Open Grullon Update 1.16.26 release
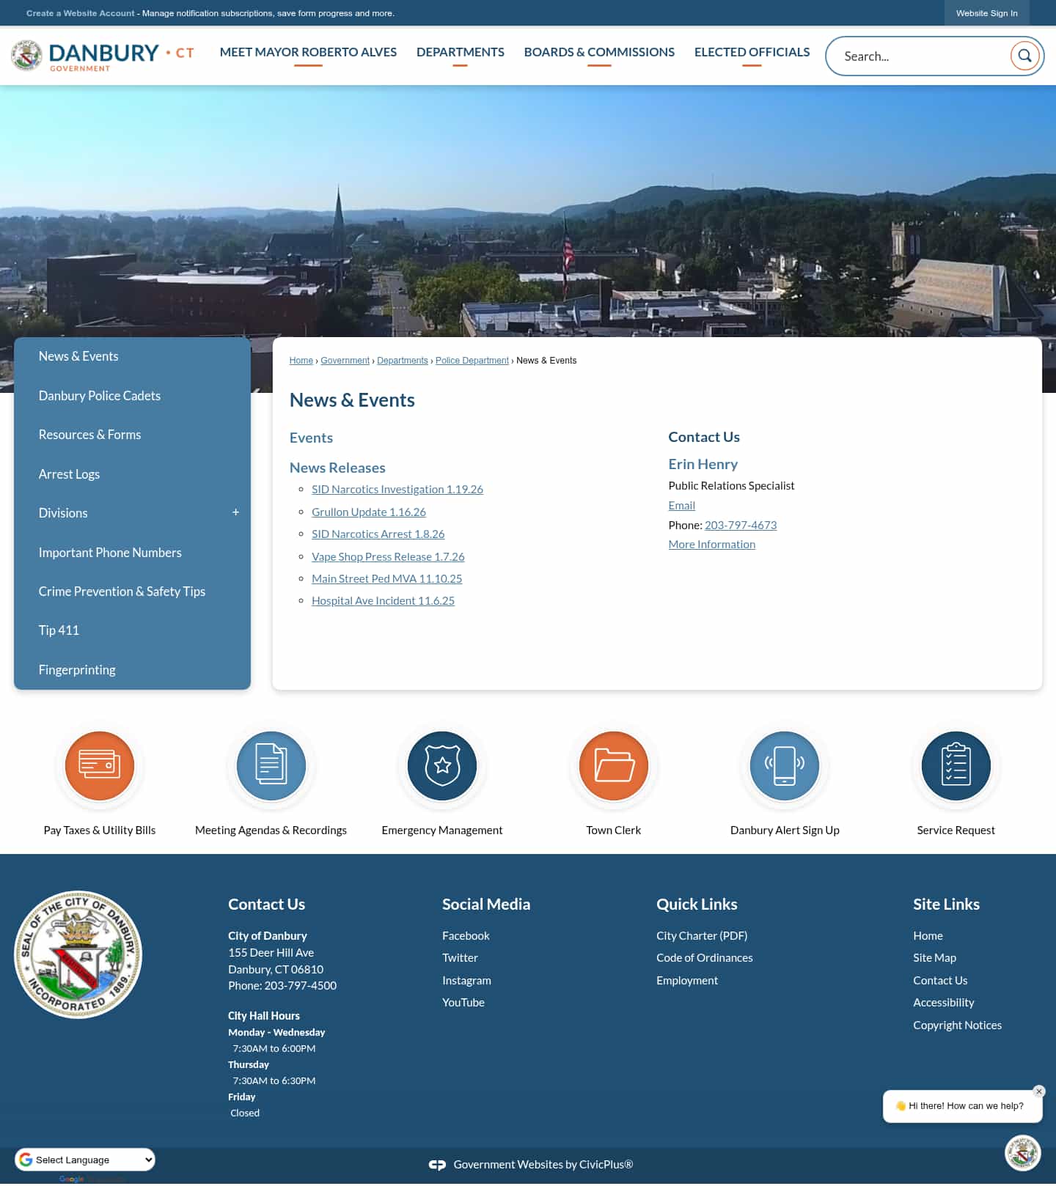This screenshot has height=1186, width=1056. pyautogui.click(x=369, y=512)
